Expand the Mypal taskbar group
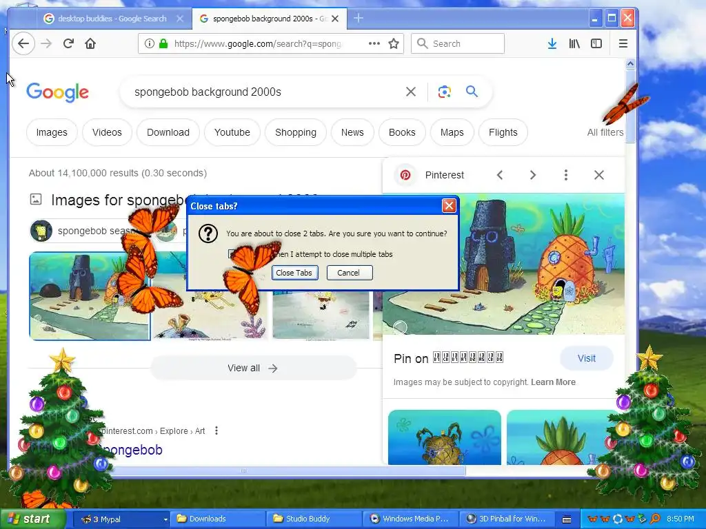 click(x=121, y=519)
